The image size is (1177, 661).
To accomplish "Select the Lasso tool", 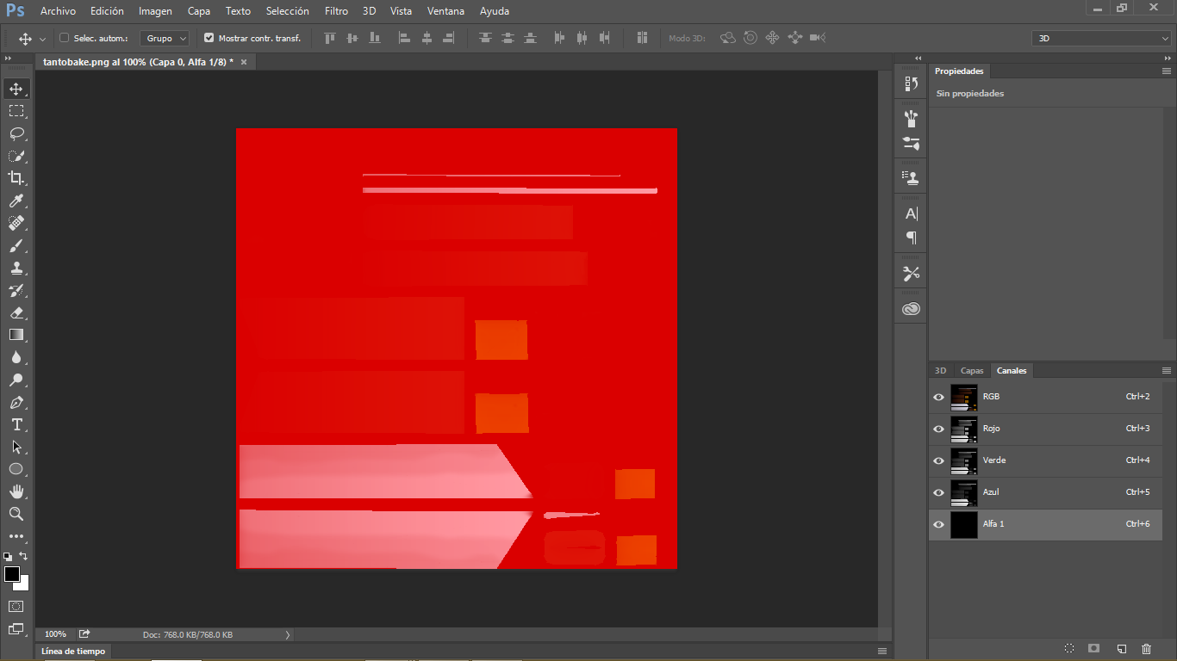I will [16, 133].
